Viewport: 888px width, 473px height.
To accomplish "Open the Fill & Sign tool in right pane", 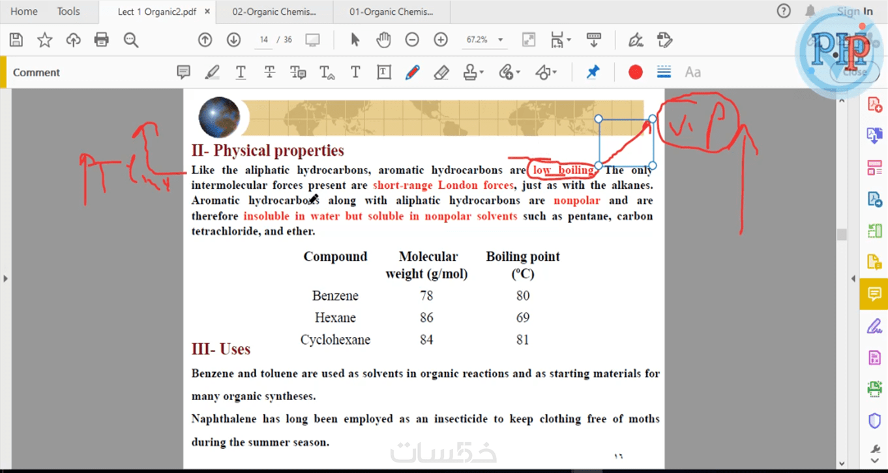I will point(874,326).
